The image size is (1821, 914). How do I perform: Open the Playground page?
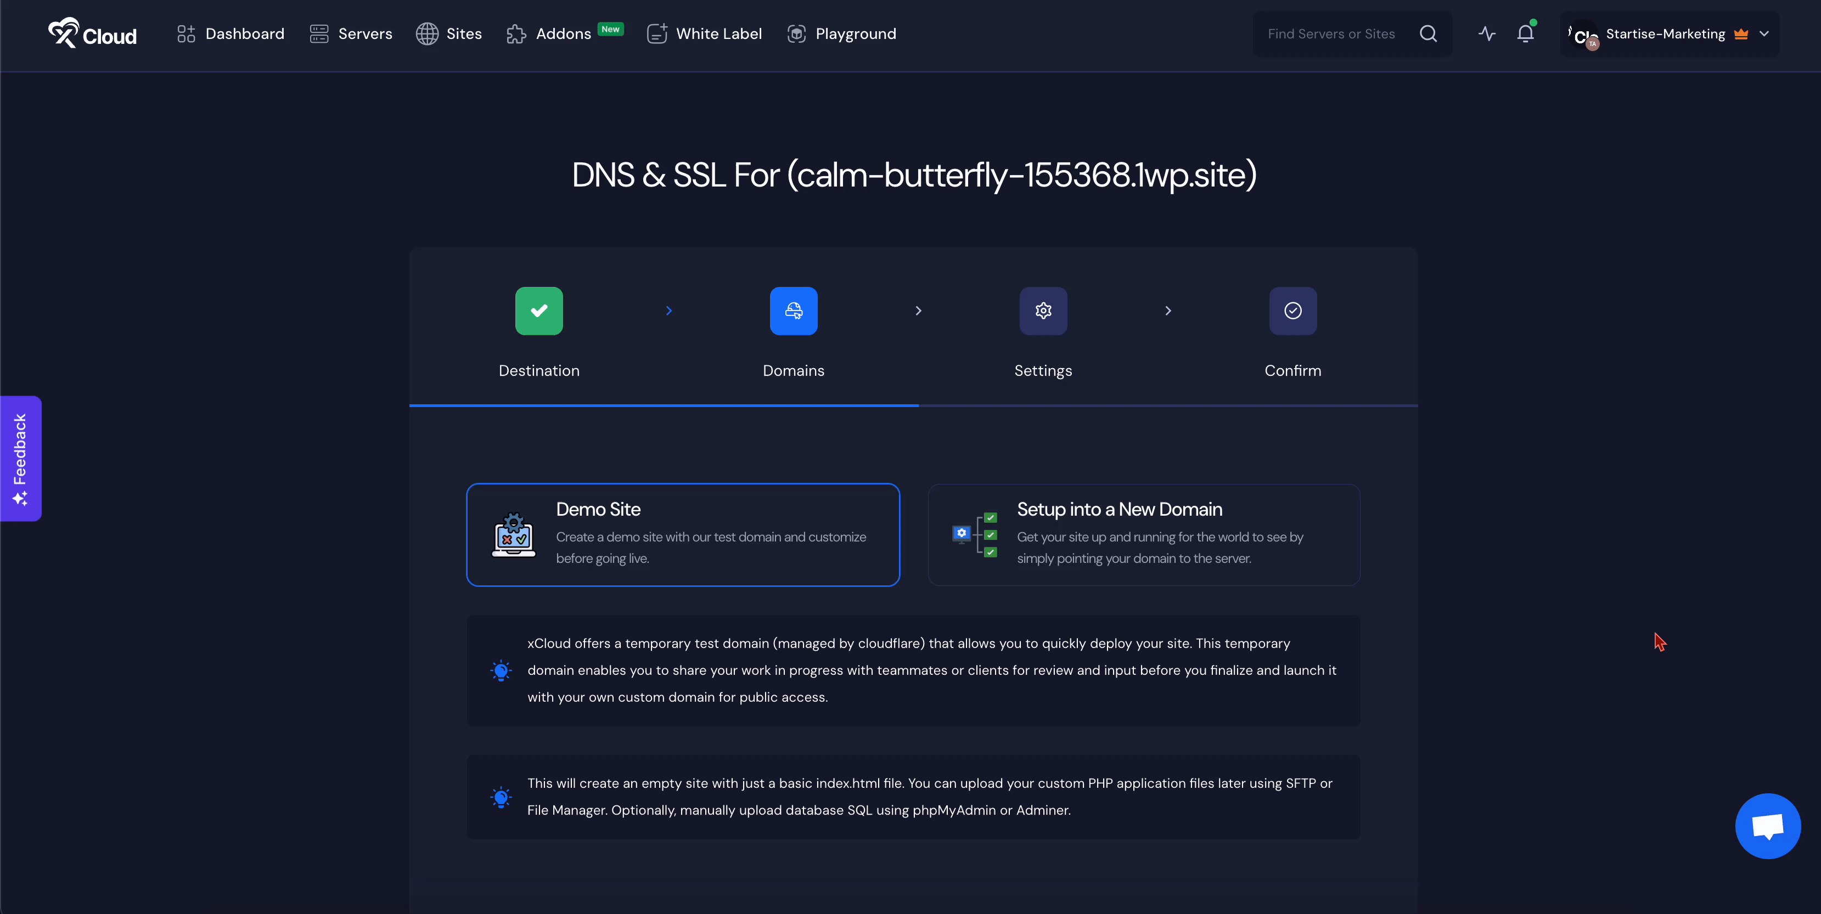click(841, 34)
